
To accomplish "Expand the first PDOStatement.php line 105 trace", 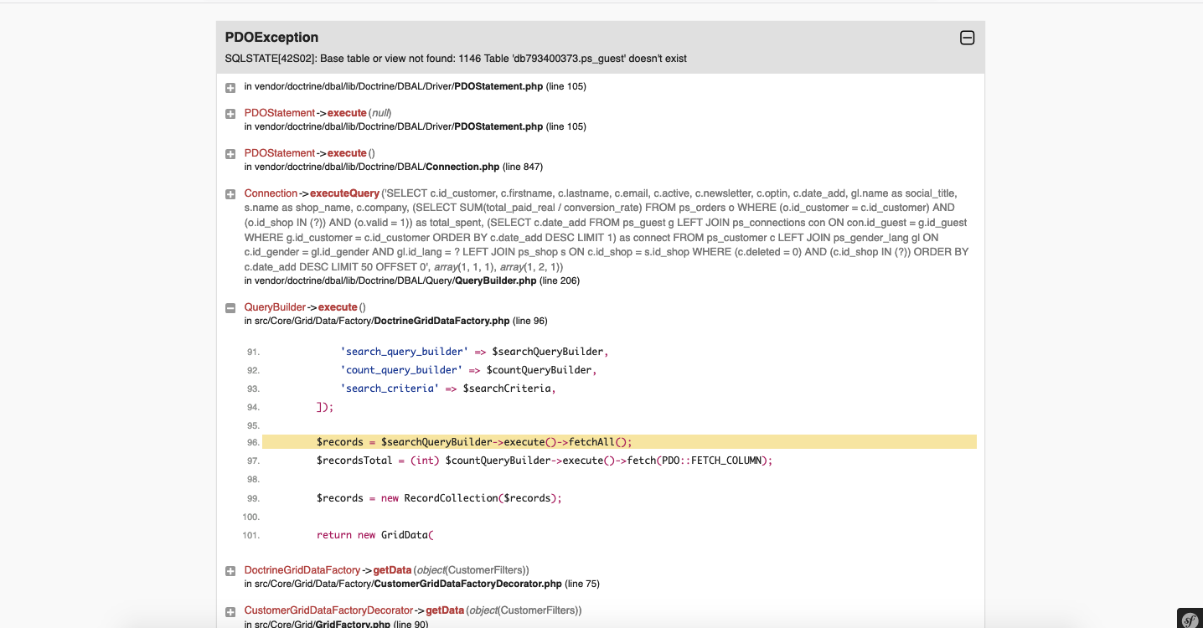I will [230, 87].
